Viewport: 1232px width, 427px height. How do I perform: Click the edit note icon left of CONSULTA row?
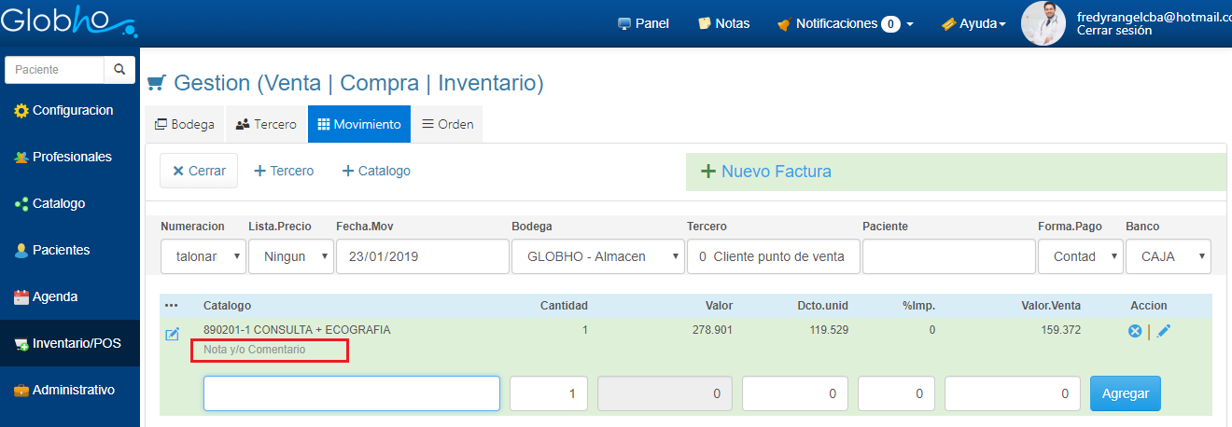point(173,335)
